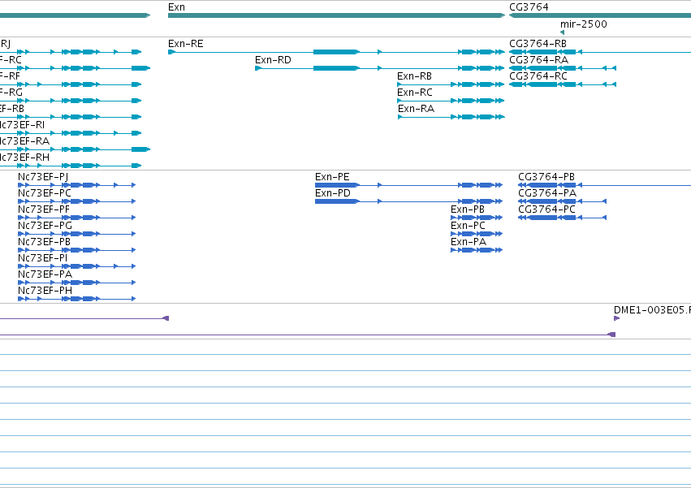691x488 pixels.
Task: Select the Exn-PC protein label
Action: click(x=468, y=226)
